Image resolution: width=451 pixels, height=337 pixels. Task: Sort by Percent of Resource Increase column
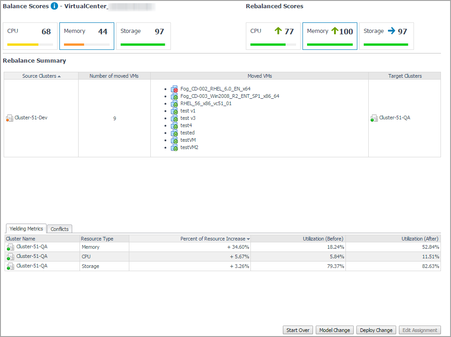click(213, 239)
